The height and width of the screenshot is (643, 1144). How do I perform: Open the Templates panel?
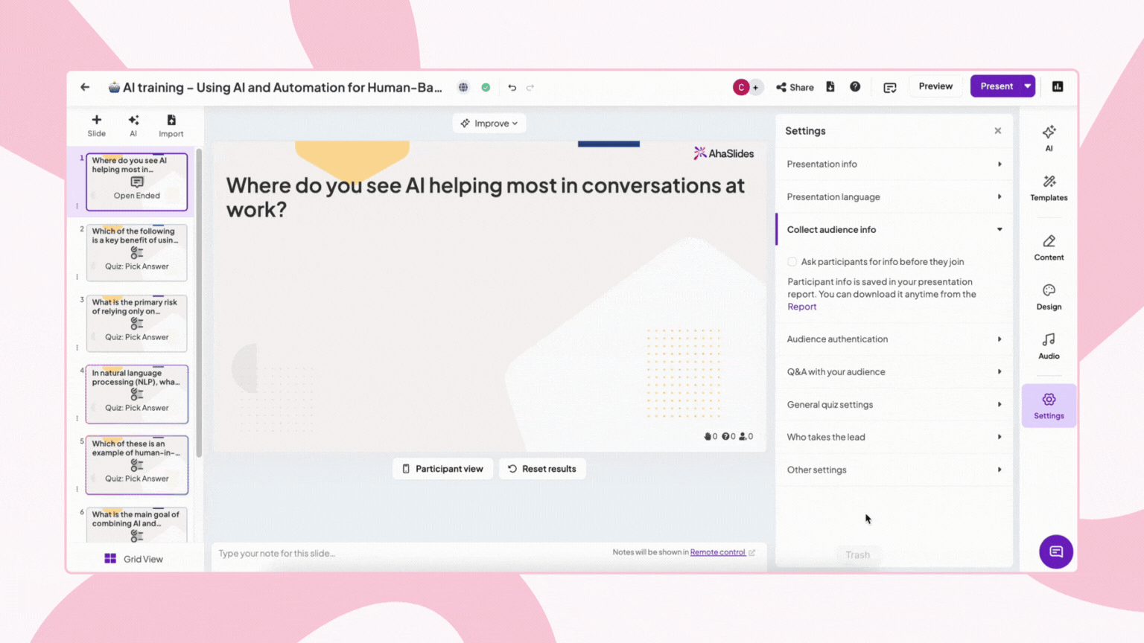[1049, 188]
